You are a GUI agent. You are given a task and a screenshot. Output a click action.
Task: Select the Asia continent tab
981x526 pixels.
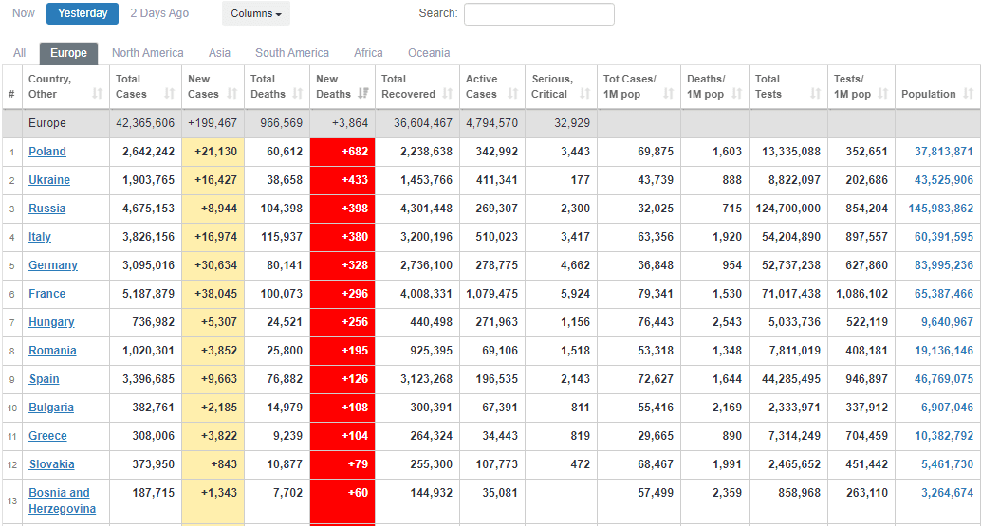(219, 53)
